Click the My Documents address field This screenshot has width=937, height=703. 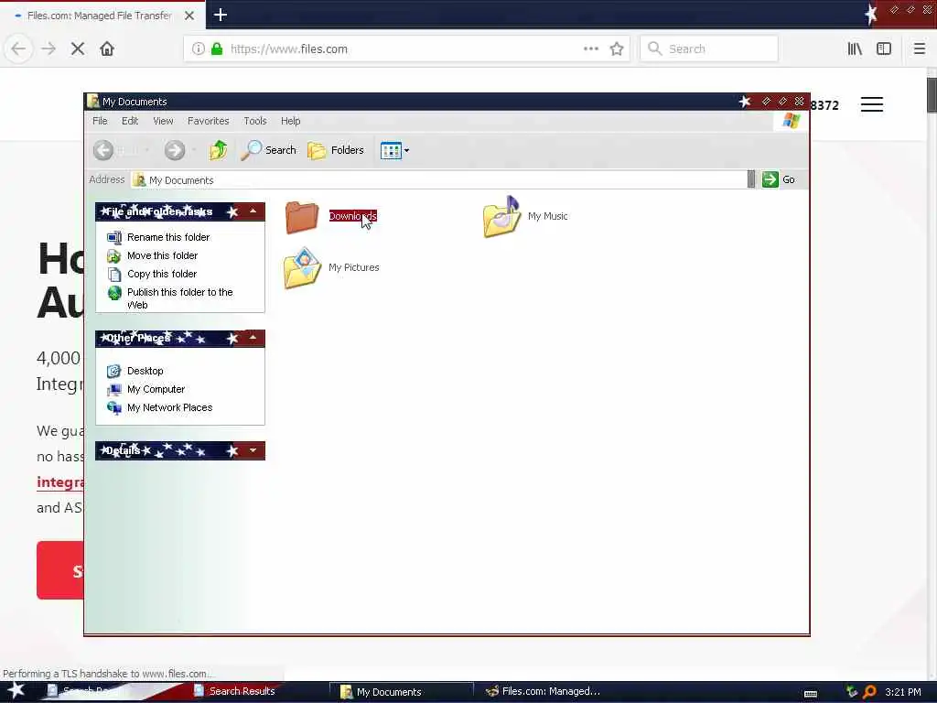(x=439, y=180)
